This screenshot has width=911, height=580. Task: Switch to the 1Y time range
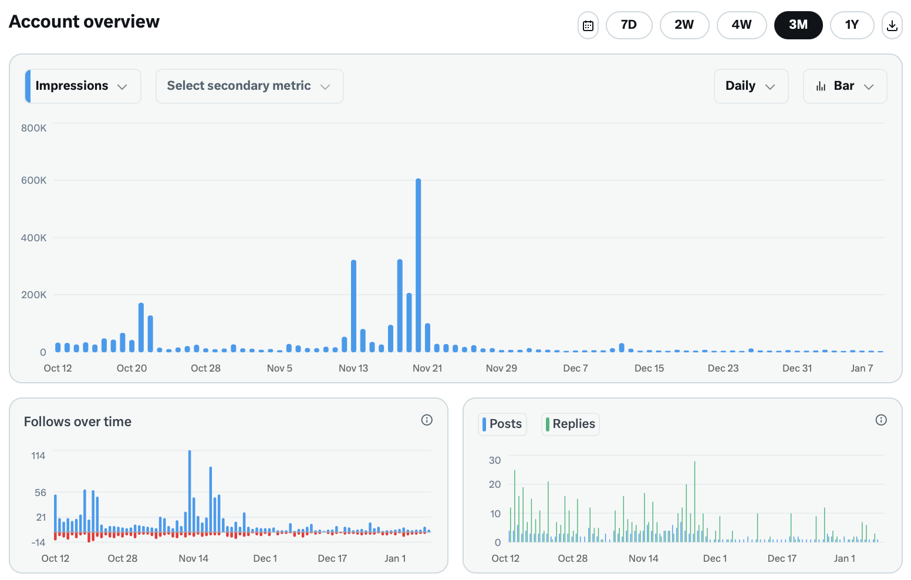852,25
